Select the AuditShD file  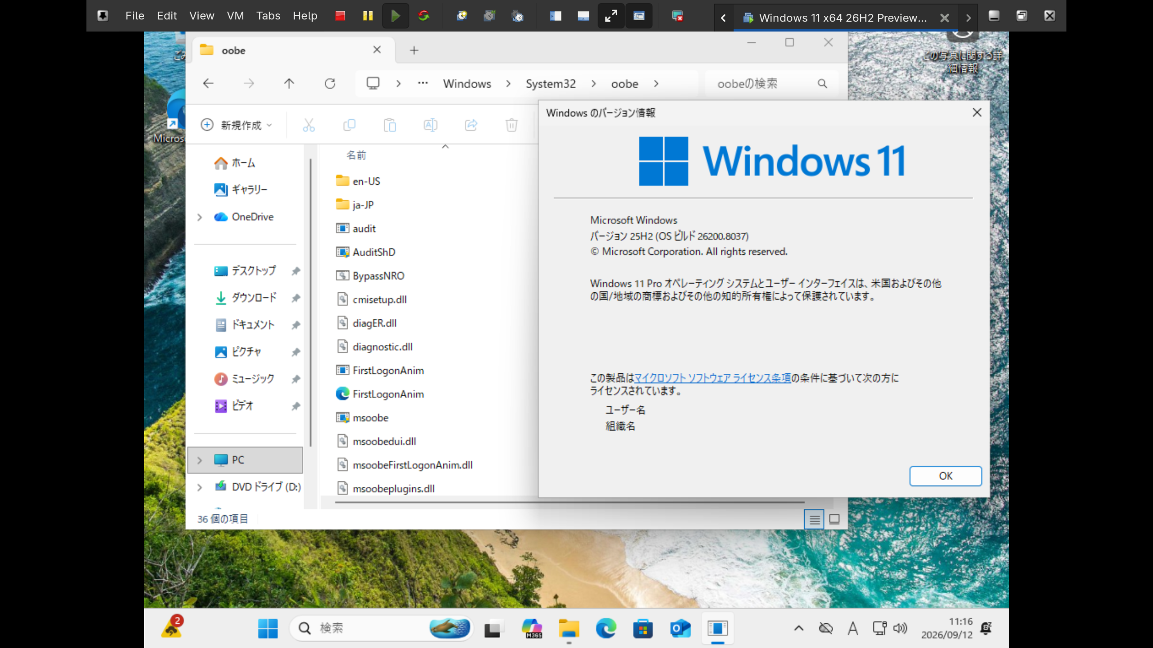coord(366,252)
